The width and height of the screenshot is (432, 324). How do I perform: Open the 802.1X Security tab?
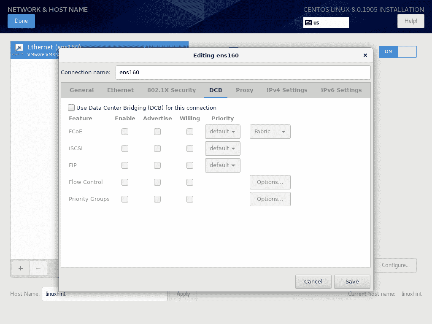171,90
